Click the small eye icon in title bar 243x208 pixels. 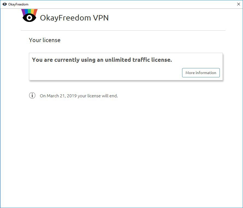[x=5, y=4]
